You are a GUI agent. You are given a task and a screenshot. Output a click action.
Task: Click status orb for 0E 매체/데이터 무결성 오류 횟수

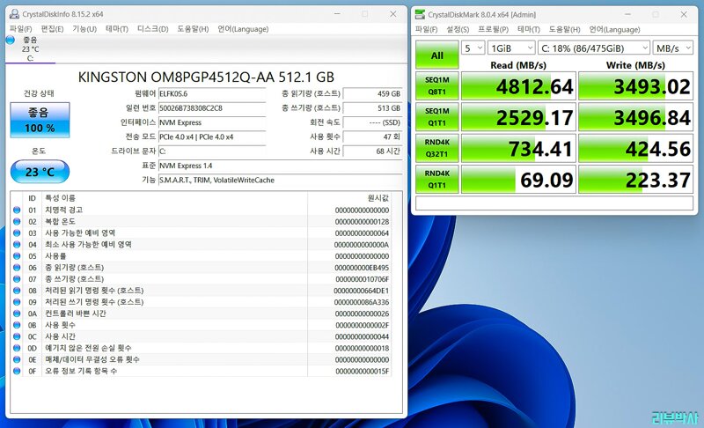tap(17, 359)
